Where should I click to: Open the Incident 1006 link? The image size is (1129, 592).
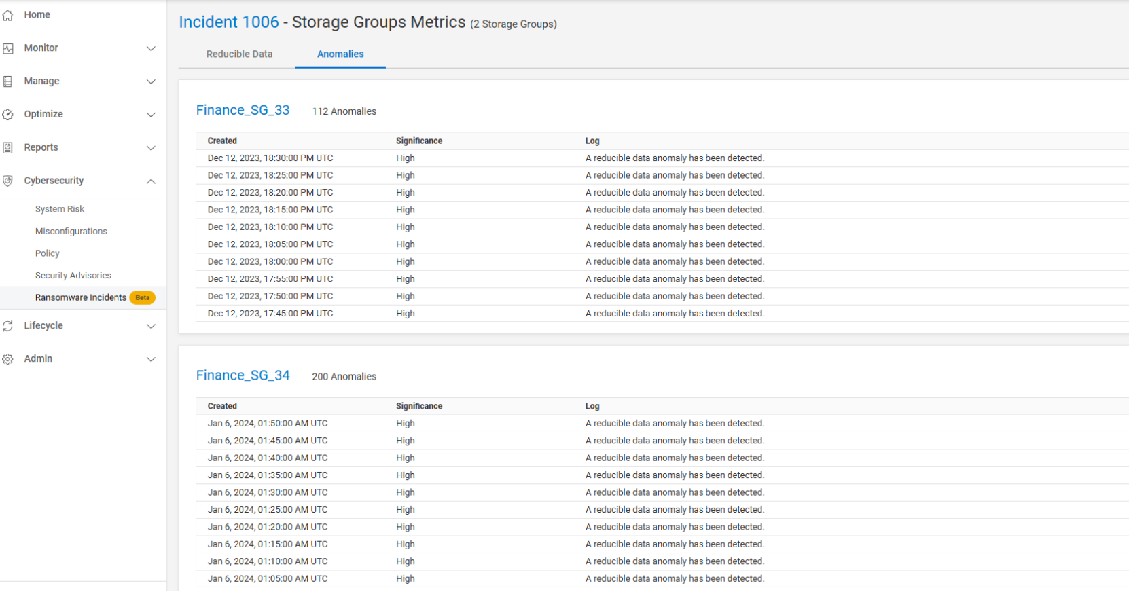[229, 22]
